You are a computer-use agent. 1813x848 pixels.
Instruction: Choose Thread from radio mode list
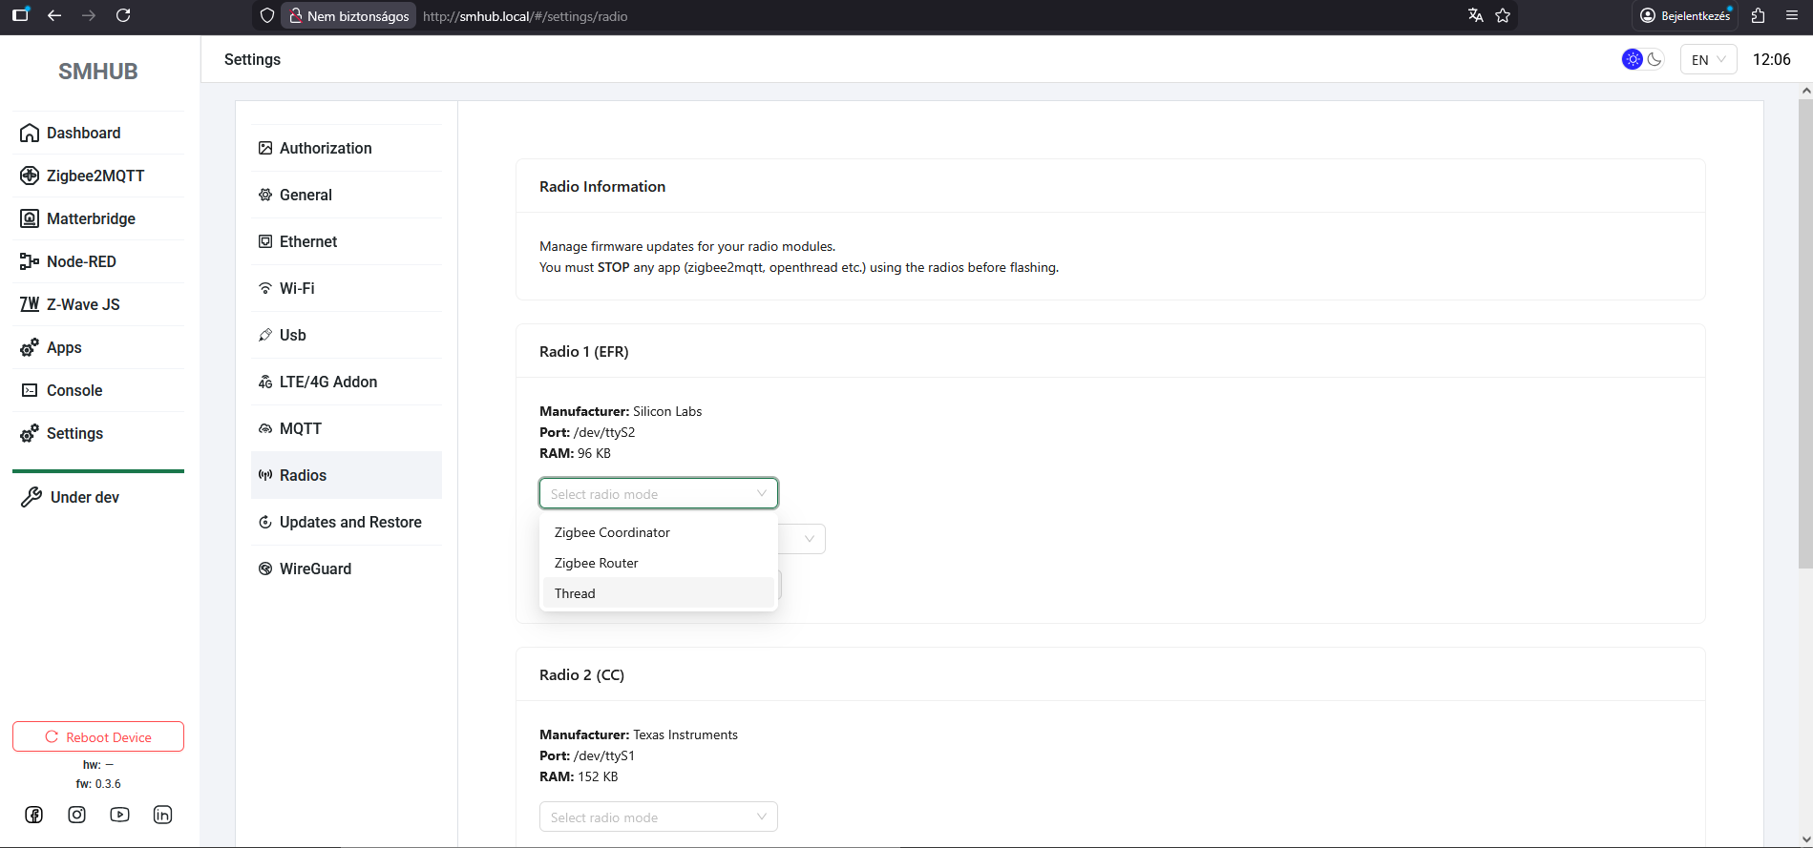click(x=575, y=593)
